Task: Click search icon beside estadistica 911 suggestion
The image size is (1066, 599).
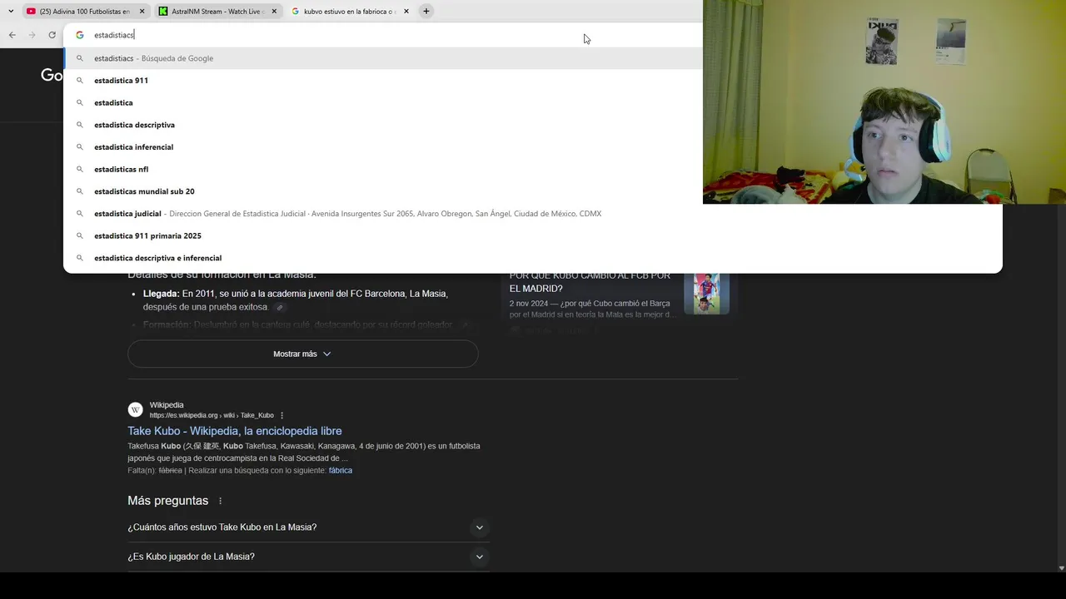Action: [x=80, y=81]
